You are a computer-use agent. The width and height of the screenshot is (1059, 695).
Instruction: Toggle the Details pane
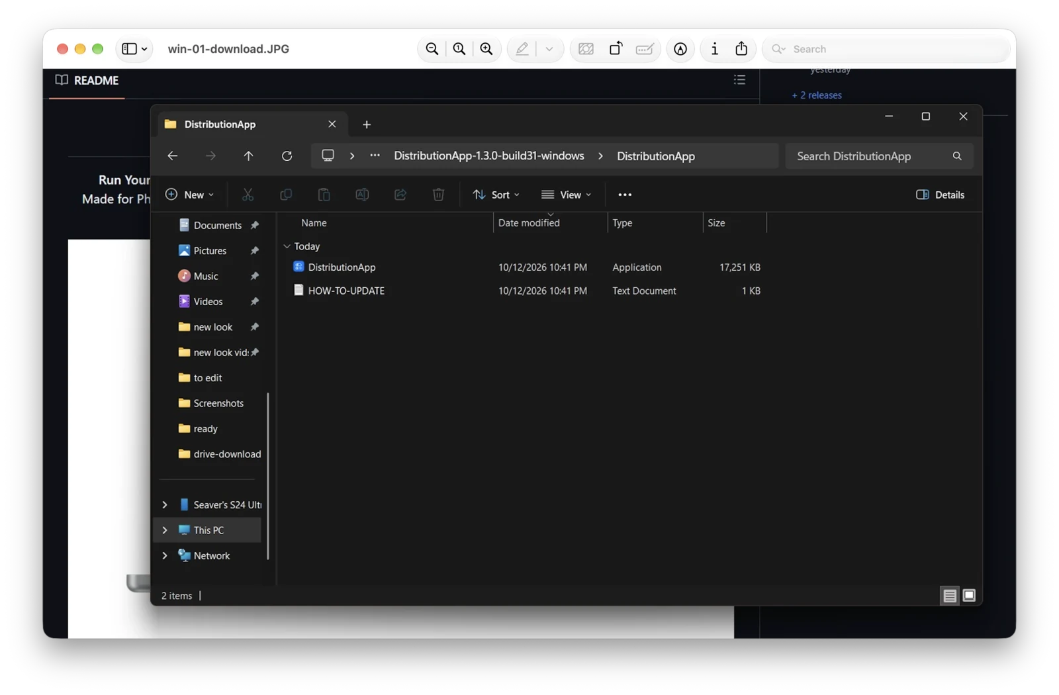[940, 195]
